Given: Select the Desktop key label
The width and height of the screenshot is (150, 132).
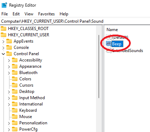Looking at the screenshot, I should (x=27, y=91).
